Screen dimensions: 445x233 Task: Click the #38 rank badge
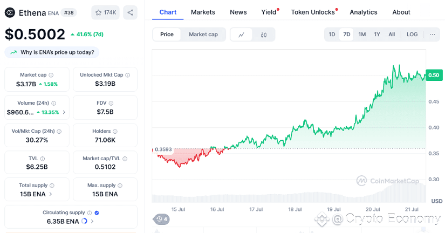(x=69, y=13)
